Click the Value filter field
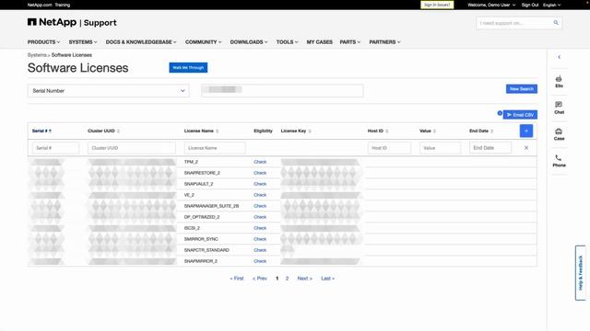 (441, 148)
